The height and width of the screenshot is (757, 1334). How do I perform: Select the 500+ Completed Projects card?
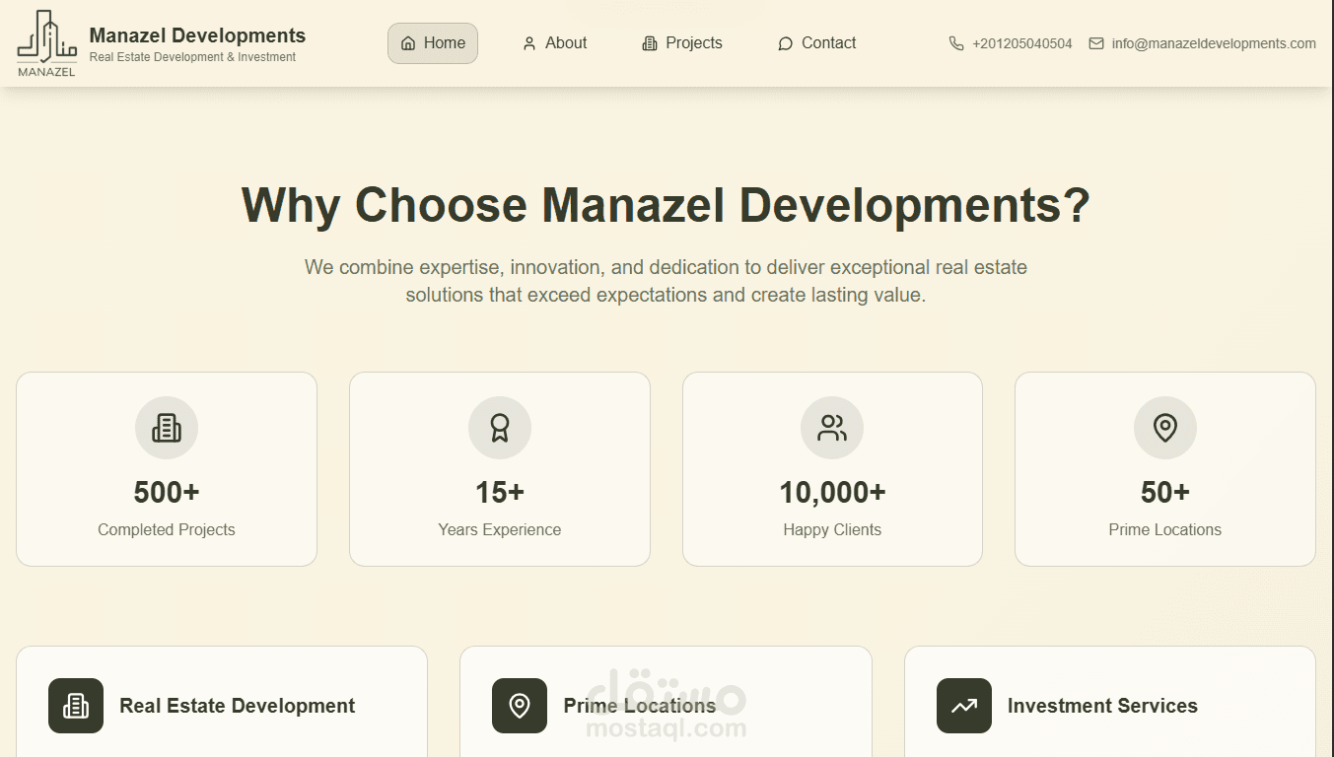point(167,469)
